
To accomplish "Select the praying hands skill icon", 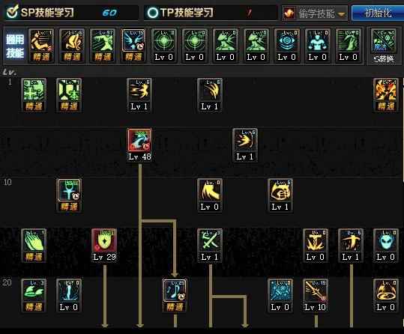I will point(34,240).
